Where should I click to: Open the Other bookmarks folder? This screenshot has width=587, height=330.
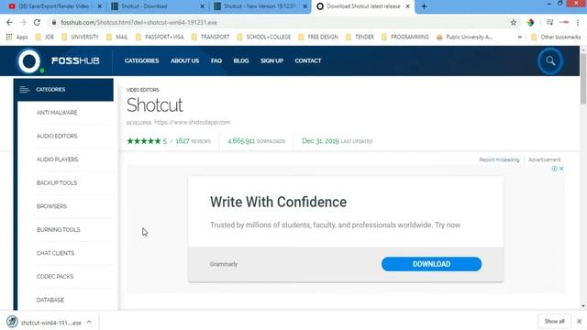point(556,37)
